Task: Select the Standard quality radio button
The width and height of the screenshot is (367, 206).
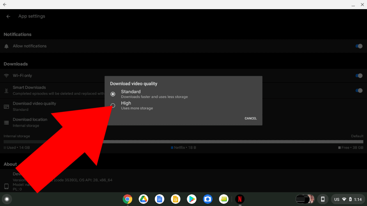Action: [113, 94]
